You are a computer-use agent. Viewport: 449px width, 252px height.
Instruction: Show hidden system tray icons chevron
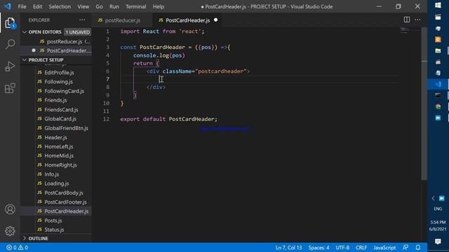(433, 198)
